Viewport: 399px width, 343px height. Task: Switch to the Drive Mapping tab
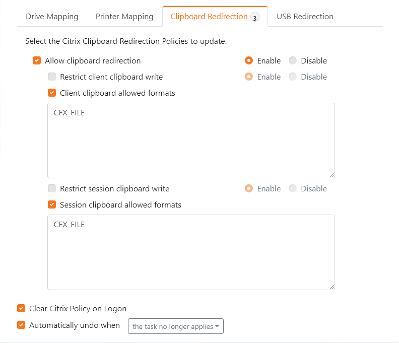[52, 17]
